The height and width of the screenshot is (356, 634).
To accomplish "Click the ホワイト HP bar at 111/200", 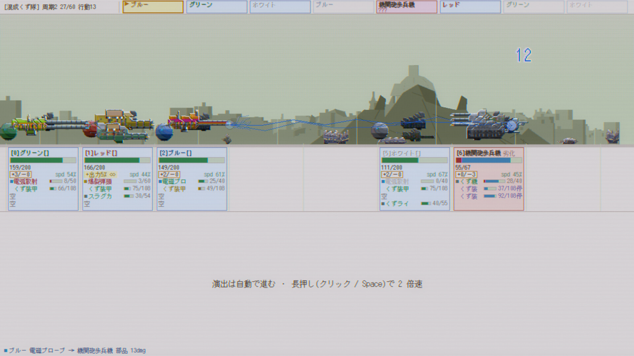I will (415, 160).
